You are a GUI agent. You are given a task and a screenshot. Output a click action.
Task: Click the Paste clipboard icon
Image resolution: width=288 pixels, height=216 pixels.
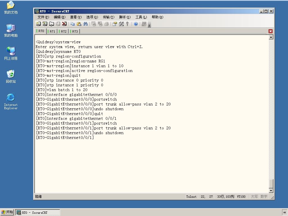click(x=79, y=24)
